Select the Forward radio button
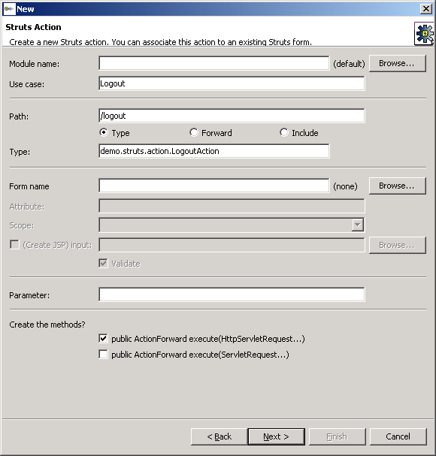Image resolution: width=436 pixels, height=456 pixels. pos(193,133)
